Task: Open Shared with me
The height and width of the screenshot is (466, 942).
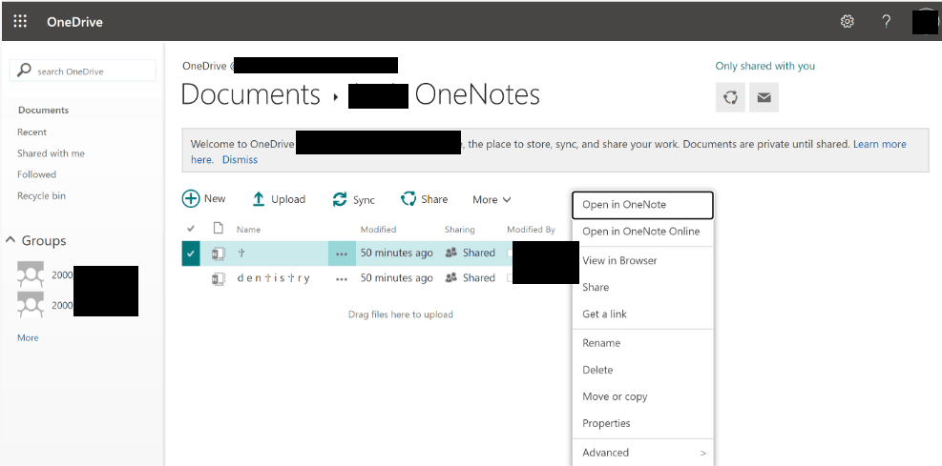Action: [52, 153]
